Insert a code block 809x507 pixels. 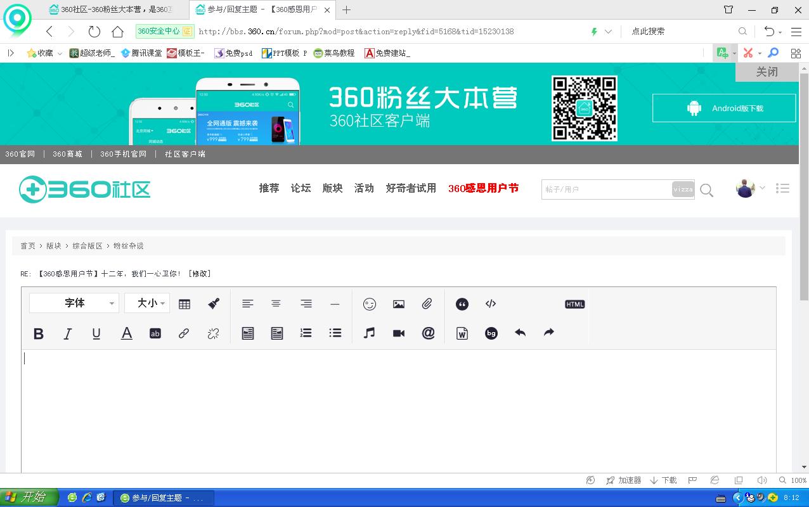(491, 304)
